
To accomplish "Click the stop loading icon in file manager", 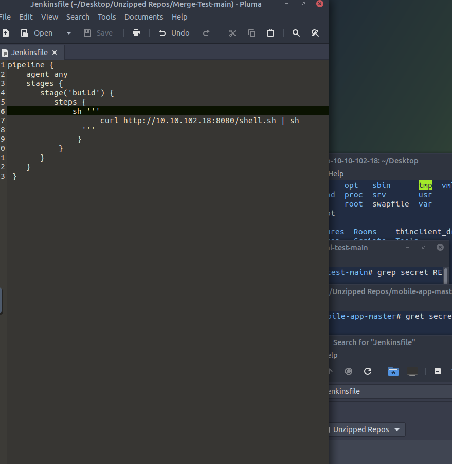I will pos(349,371).
